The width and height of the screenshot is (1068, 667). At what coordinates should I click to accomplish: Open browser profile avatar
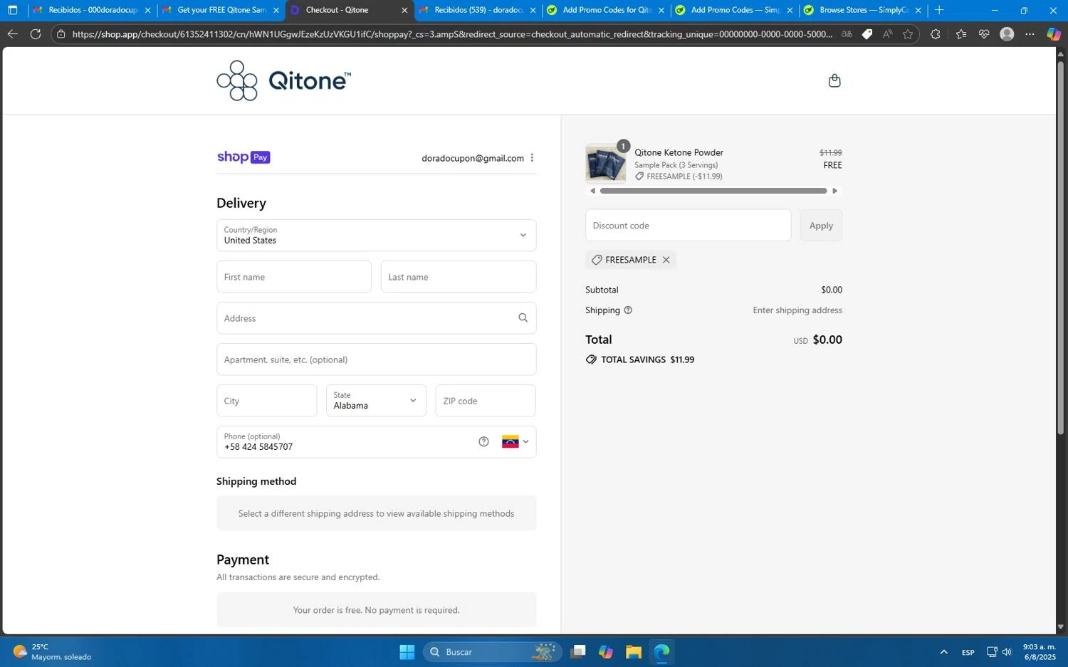pyautogui.click(x=1007, y=34)
